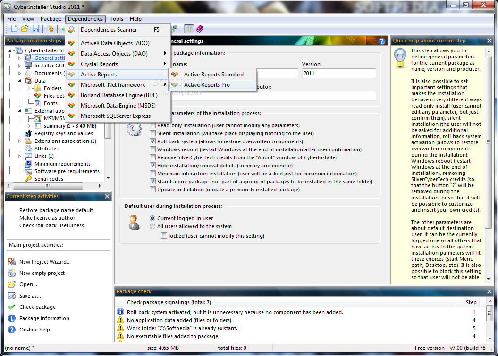Uncheck Roll-back system checkbox
This screenshot has width=498, height=356.
pos(153,141)
